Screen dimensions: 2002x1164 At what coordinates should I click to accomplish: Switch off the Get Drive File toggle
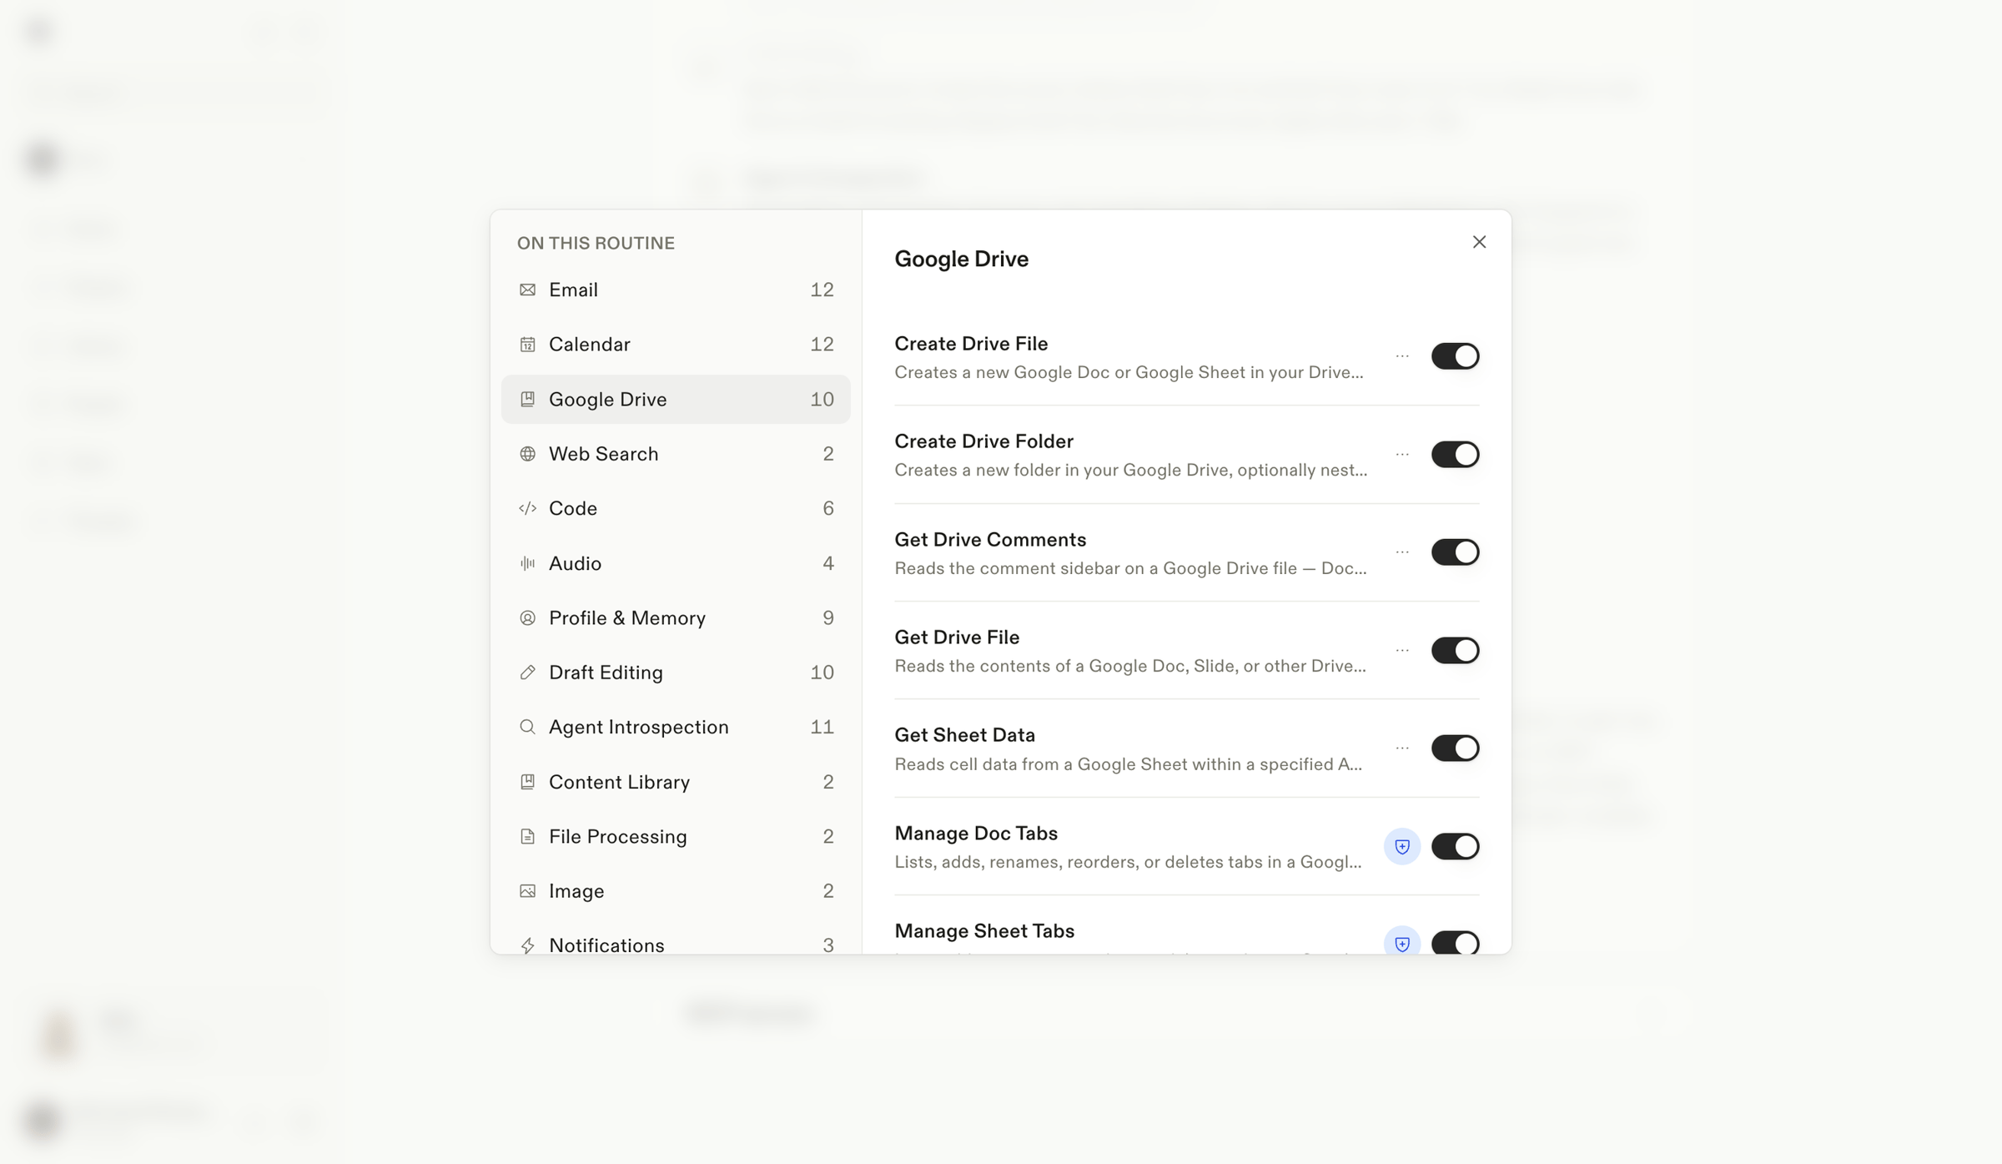(x=1455, y=650)
